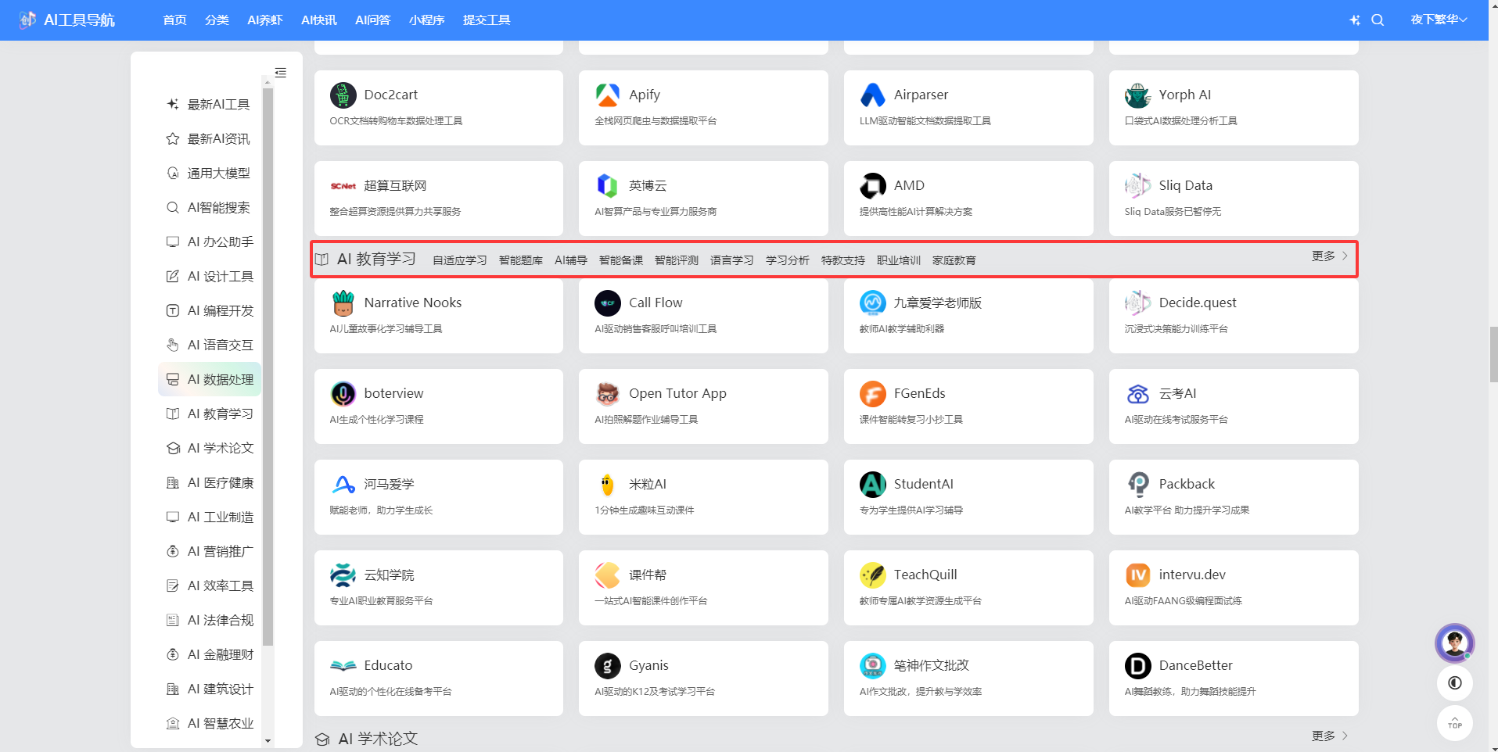Select the AI 数据处理 sidebar category
This screenshot has width=1498, height=752.
pos(220,379)
